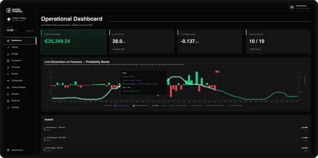318x158 pixels.
Task: Click Giulia Romano name at sidebar bottom
Action: [x=17, y=150]
